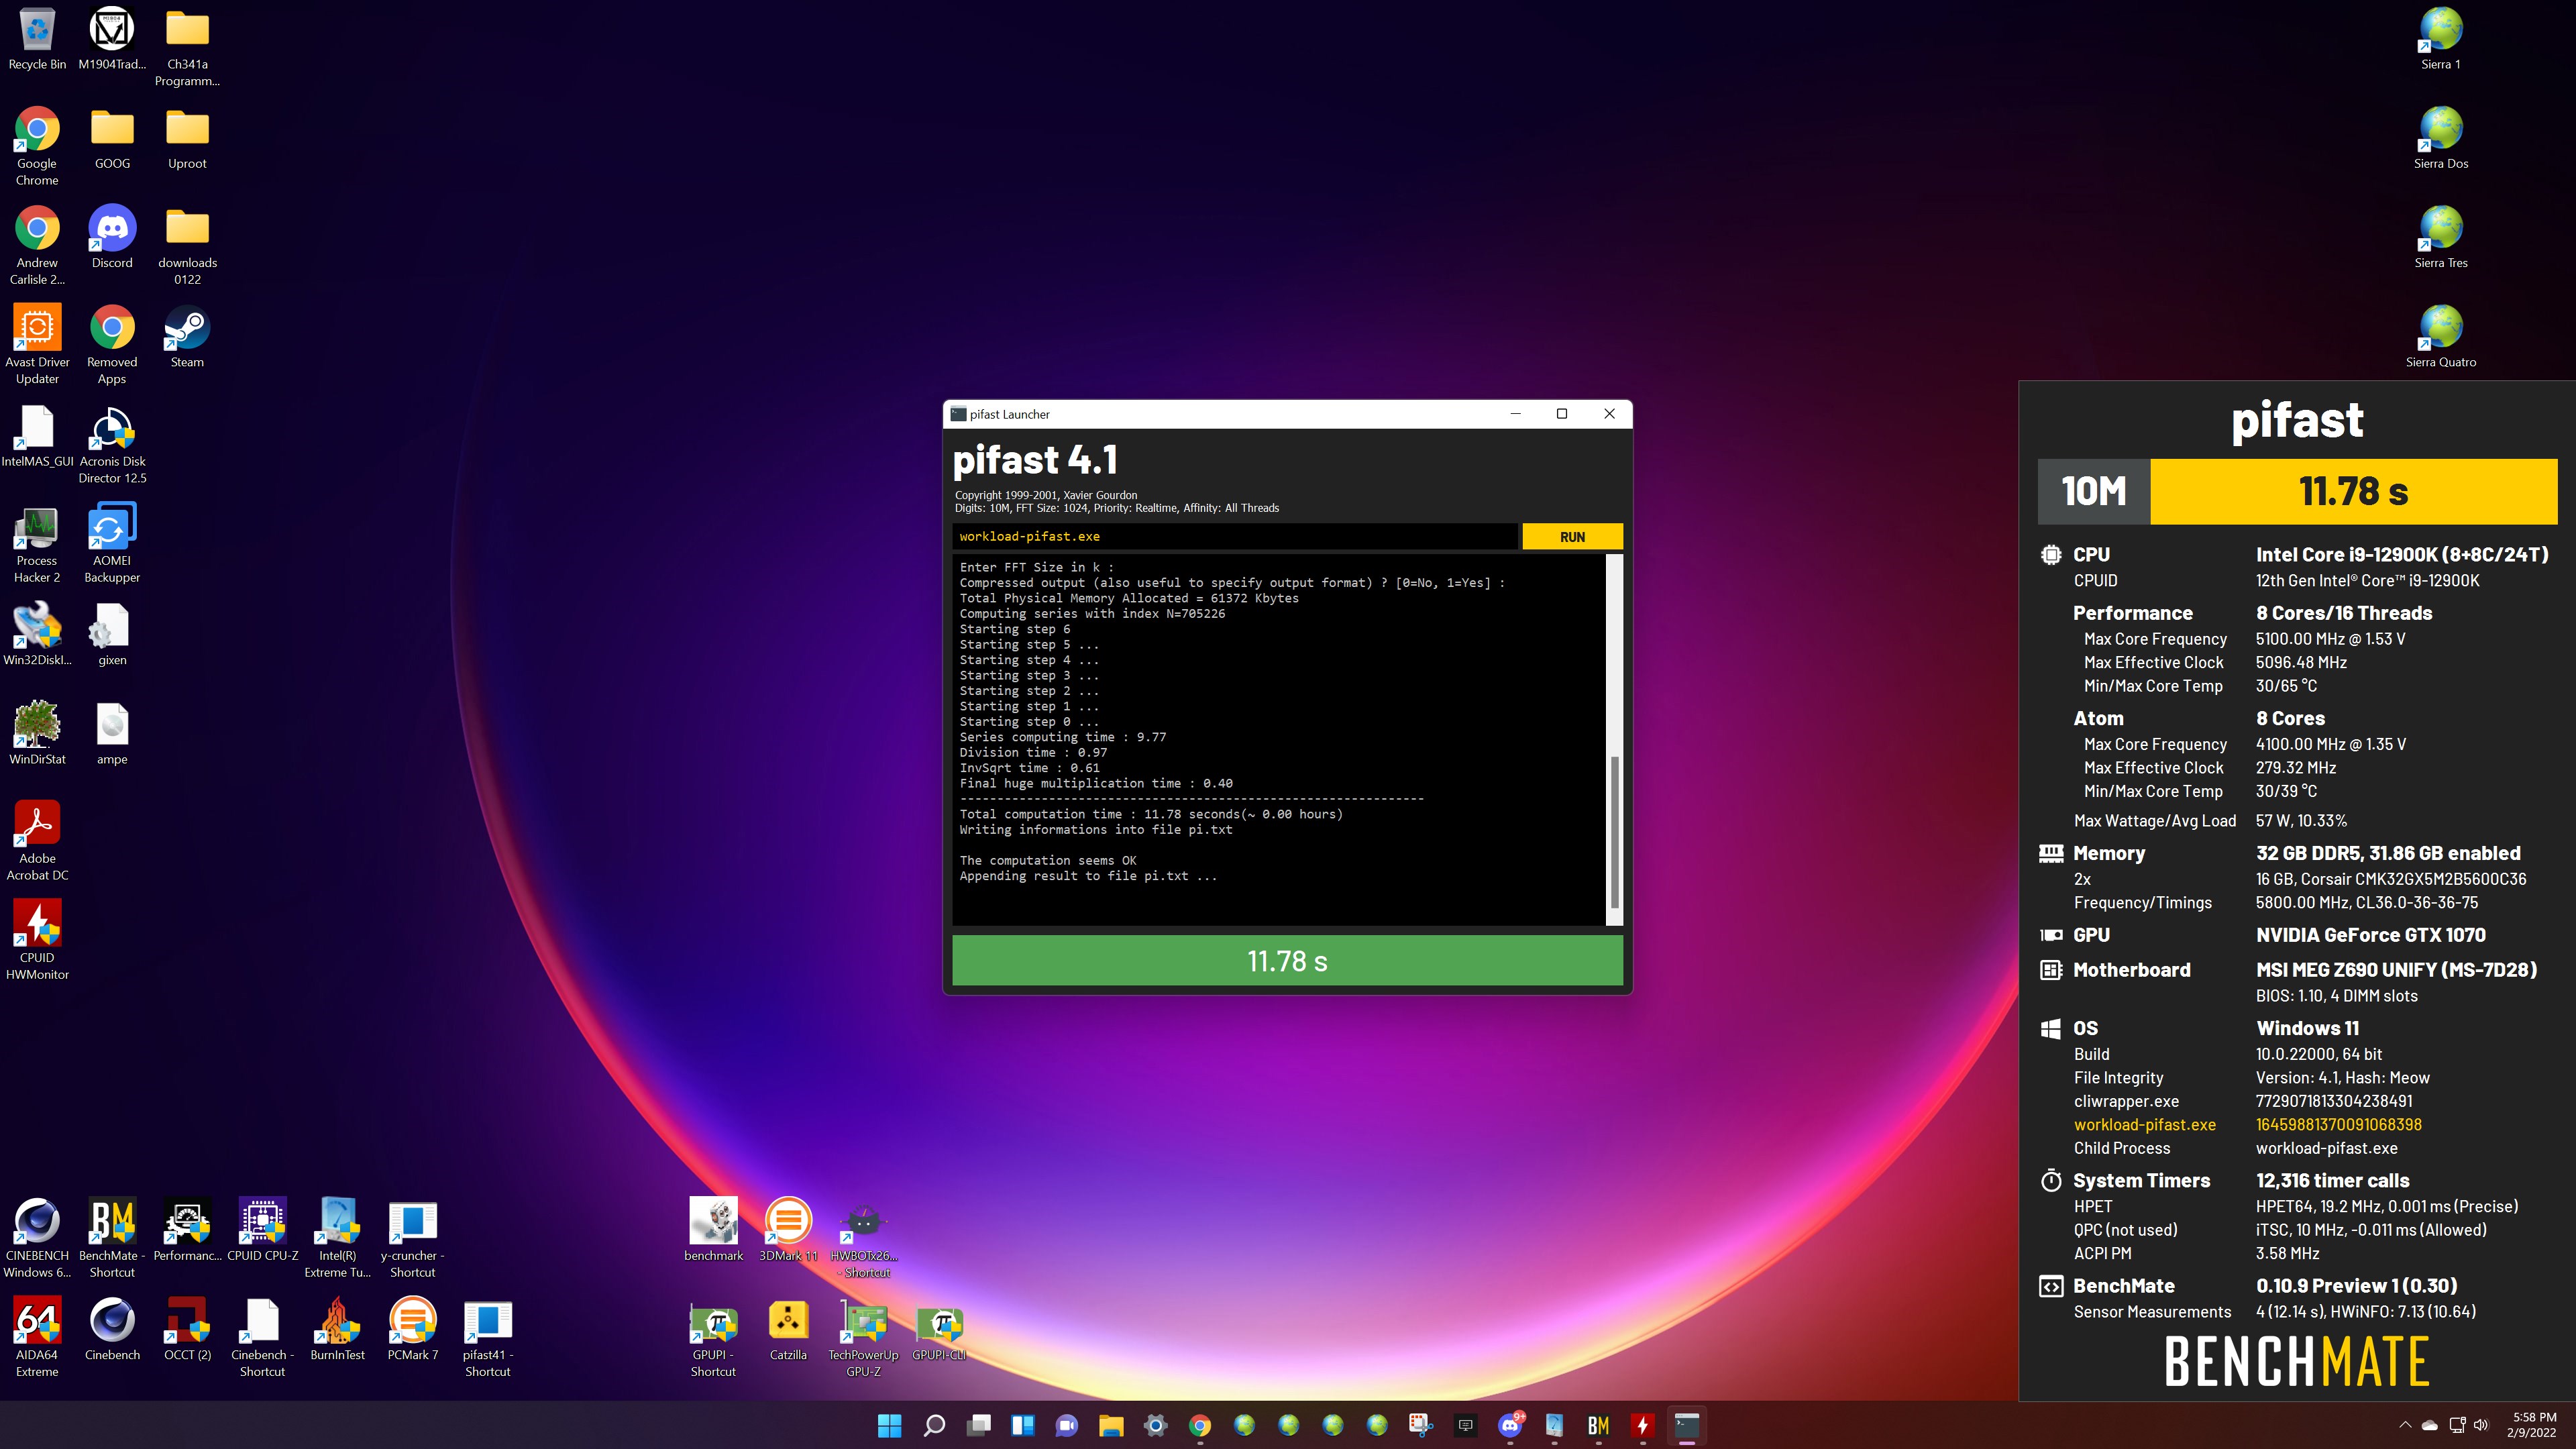Show hidden system tray icons
The image size is (2576, 1449).
2404,1425
